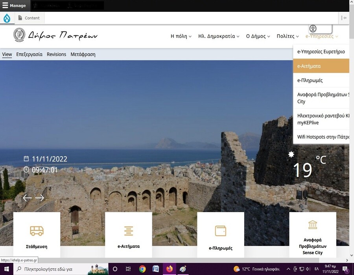Viewport: 354px width, 275px height.
Task: Expand the Ο Δήμος dropdown menu
Action: pyautogui.click(x=258, y=36)
